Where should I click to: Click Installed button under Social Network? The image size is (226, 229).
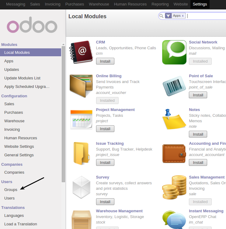pos(200,61)
